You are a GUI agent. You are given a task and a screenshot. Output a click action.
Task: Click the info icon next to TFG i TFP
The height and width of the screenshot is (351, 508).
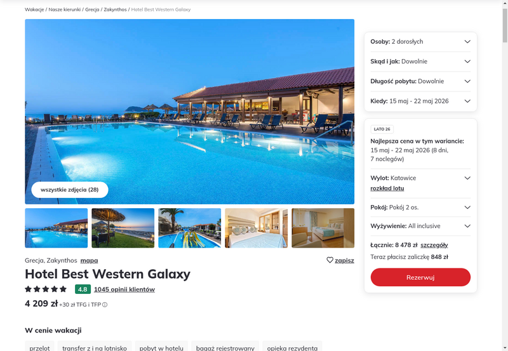pos(105,305)
